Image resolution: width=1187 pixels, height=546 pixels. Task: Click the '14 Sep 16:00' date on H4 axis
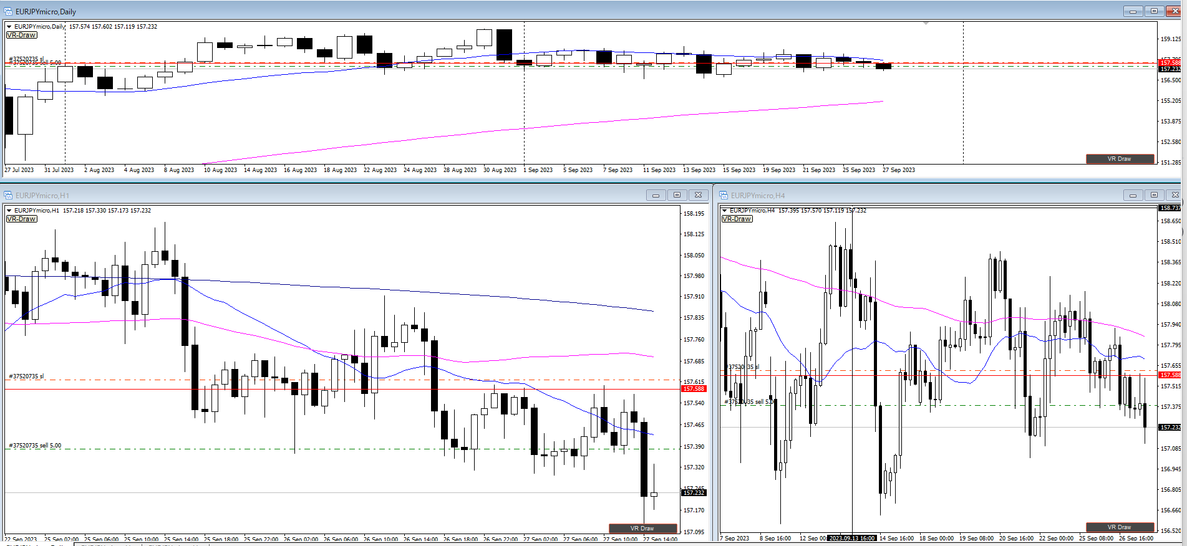(896, 538)
